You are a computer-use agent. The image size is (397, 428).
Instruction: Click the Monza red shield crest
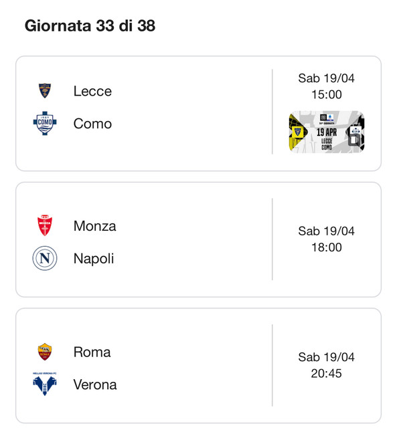(x=45, y=225)
